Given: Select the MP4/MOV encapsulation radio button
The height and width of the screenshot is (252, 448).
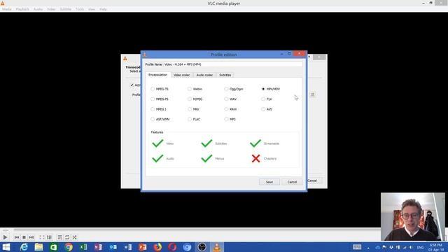Looking at the screenshot, I should (x=263, y=89).
